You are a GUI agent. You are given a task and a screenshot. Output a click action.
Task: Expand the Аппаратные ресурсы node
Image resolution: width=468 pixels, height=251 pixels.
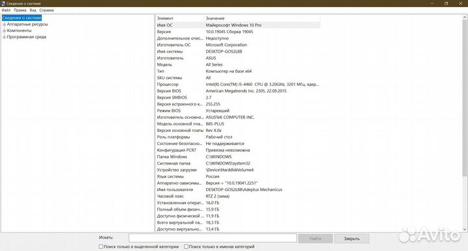pos(4,25)
